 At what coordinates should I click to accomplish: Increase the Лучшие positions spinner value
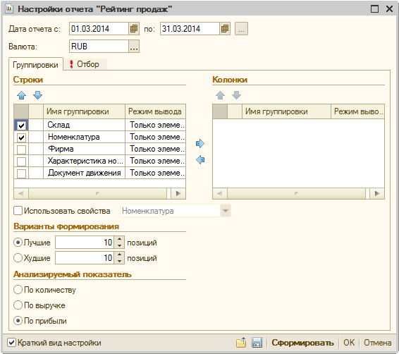coord(119,239)
